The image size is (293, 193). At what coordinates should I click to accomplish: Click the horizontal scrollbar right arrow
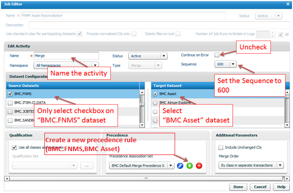point(287,179)
